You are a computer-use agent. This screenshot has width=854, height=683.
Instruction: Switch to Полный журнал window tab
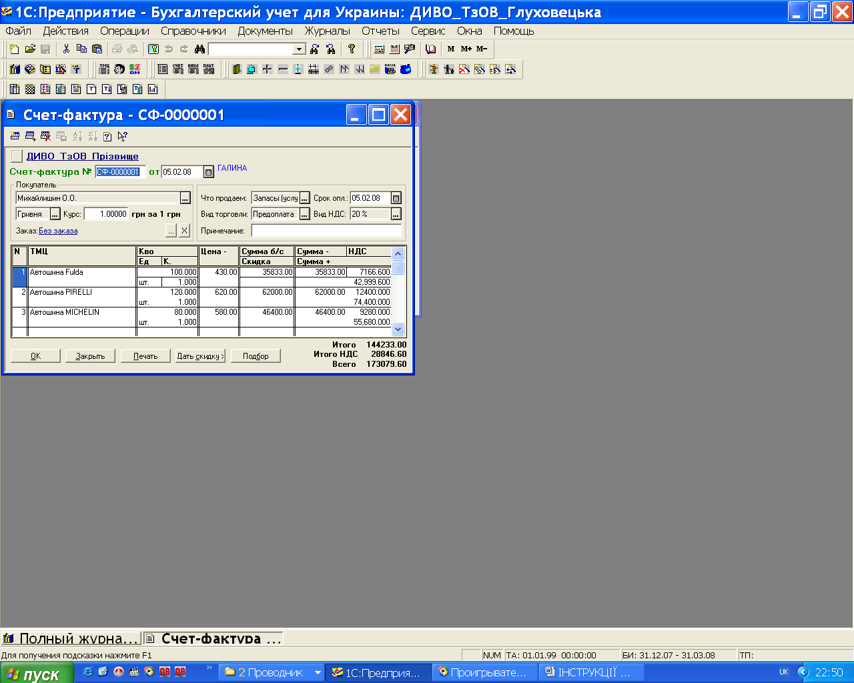[71, 638]
